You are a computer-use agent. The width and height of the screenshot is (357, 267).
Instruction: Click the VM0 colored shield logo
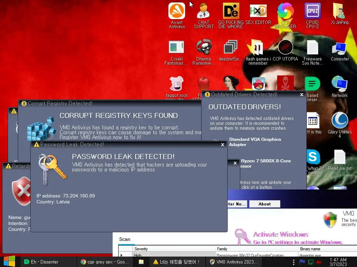point(330,219)
